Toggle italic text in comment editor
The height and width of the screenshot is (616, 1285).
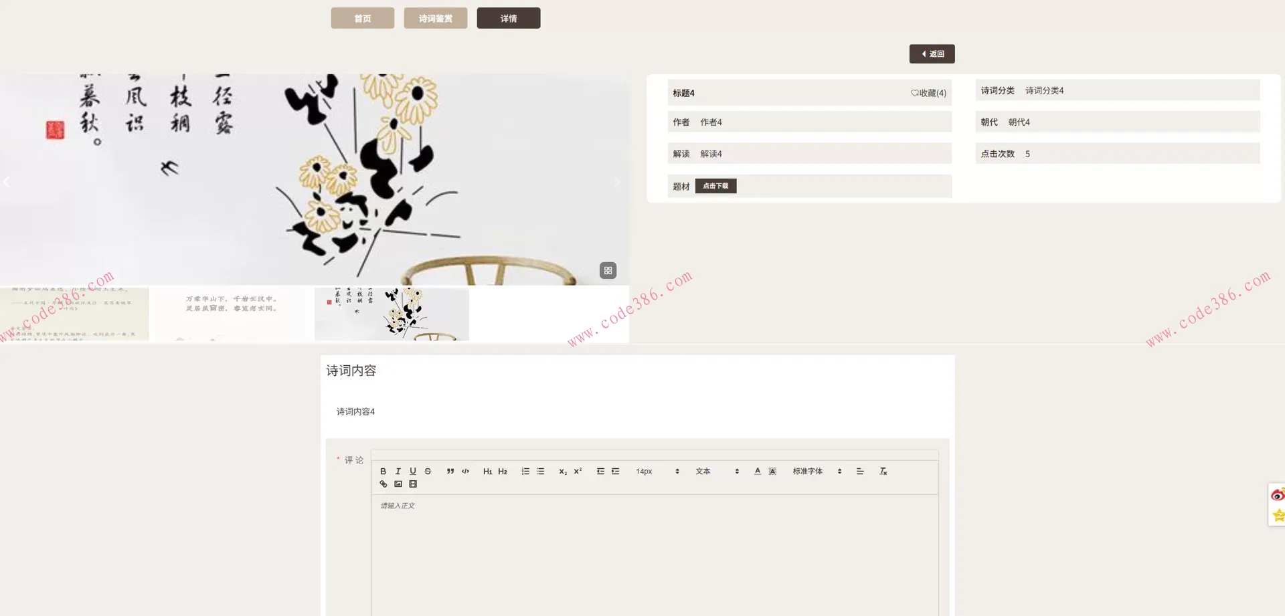[398, 472]
